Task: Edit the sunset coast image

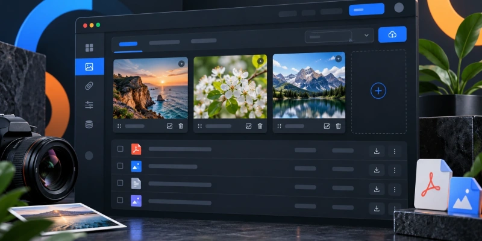Action: (x=169, y=126)
